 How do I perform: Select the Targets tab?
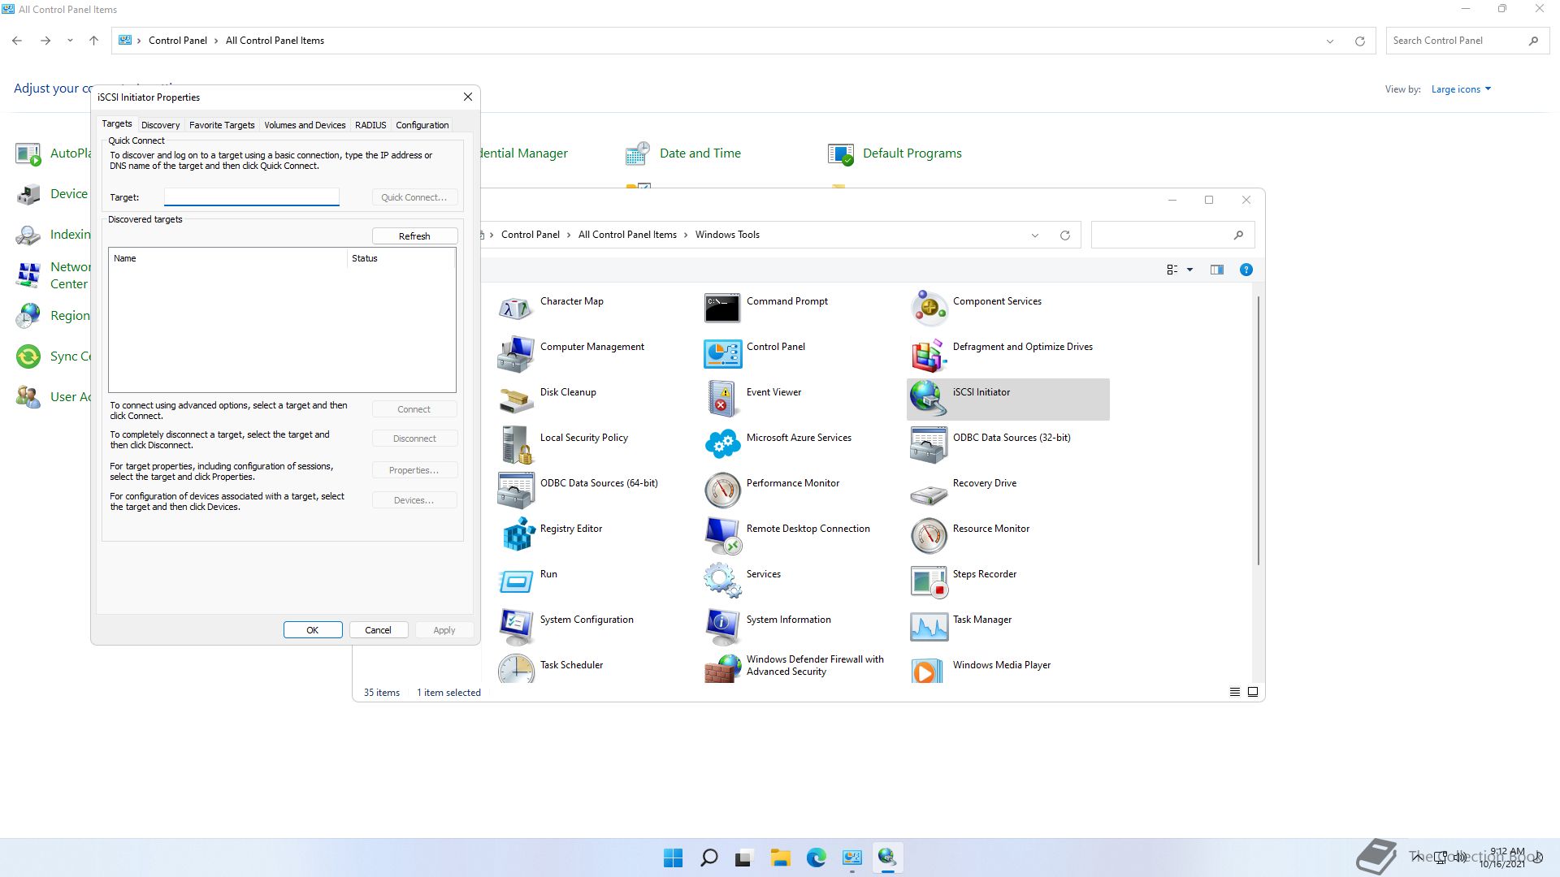(116, 123)
